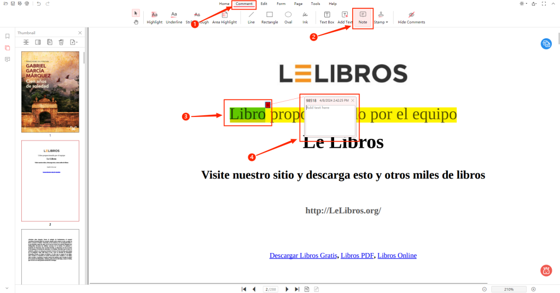Undo the last action
Screen dimensions: 560x293
(x=39, y=4)
